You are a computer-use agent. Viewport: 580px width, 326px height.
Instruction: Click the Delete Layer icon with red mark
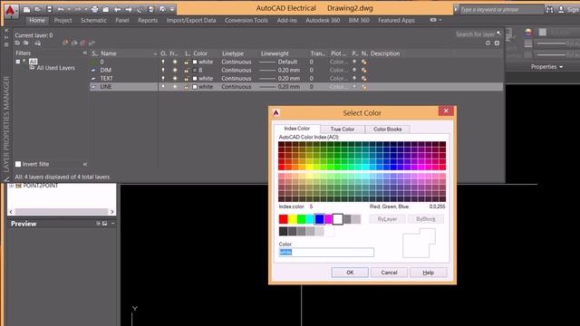click(x=82, y=43)
